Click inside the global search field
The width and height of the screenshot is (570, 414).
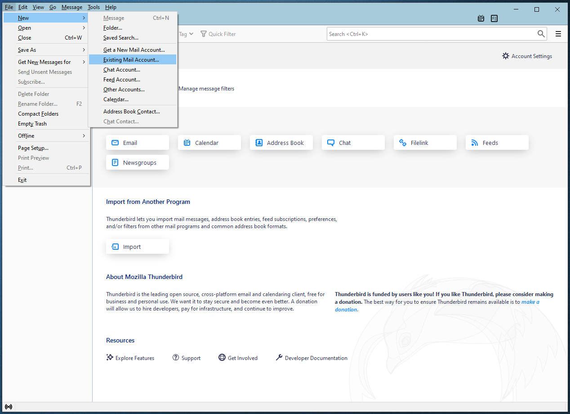point(432,34)
